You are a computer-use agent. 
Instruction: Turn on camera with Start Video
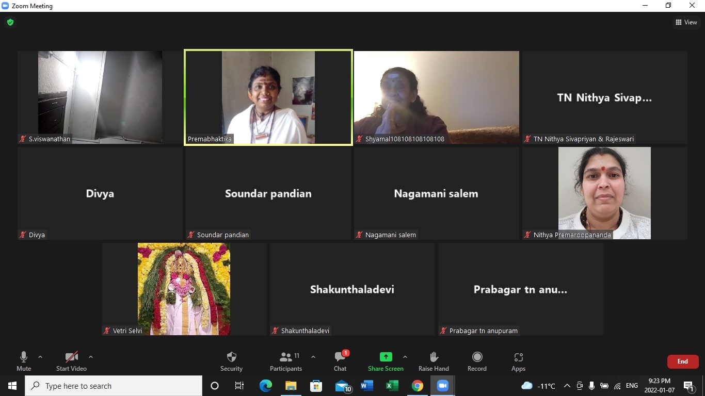coord(71,361)
